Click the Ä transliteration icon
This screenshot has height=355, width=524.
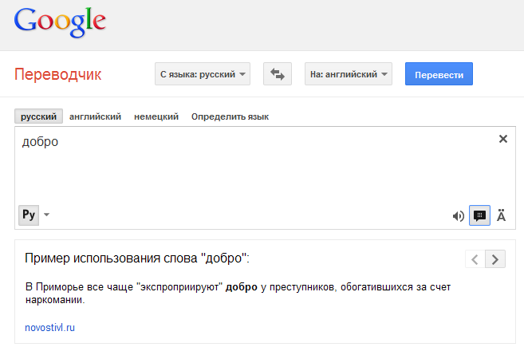coord(501,215)
